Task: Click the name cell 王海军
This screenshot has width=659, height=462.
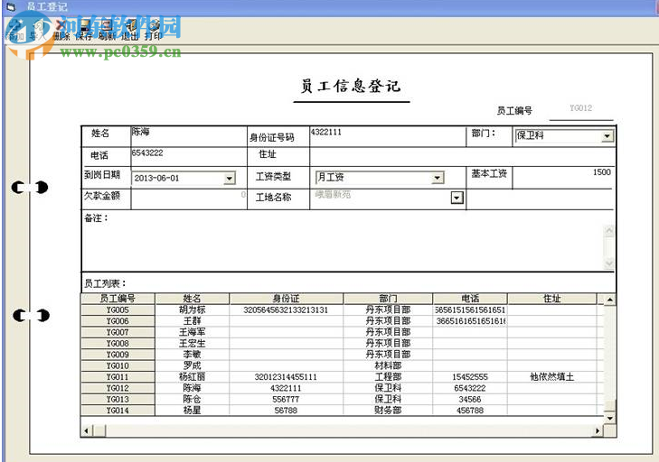Action: coord(192,332)
